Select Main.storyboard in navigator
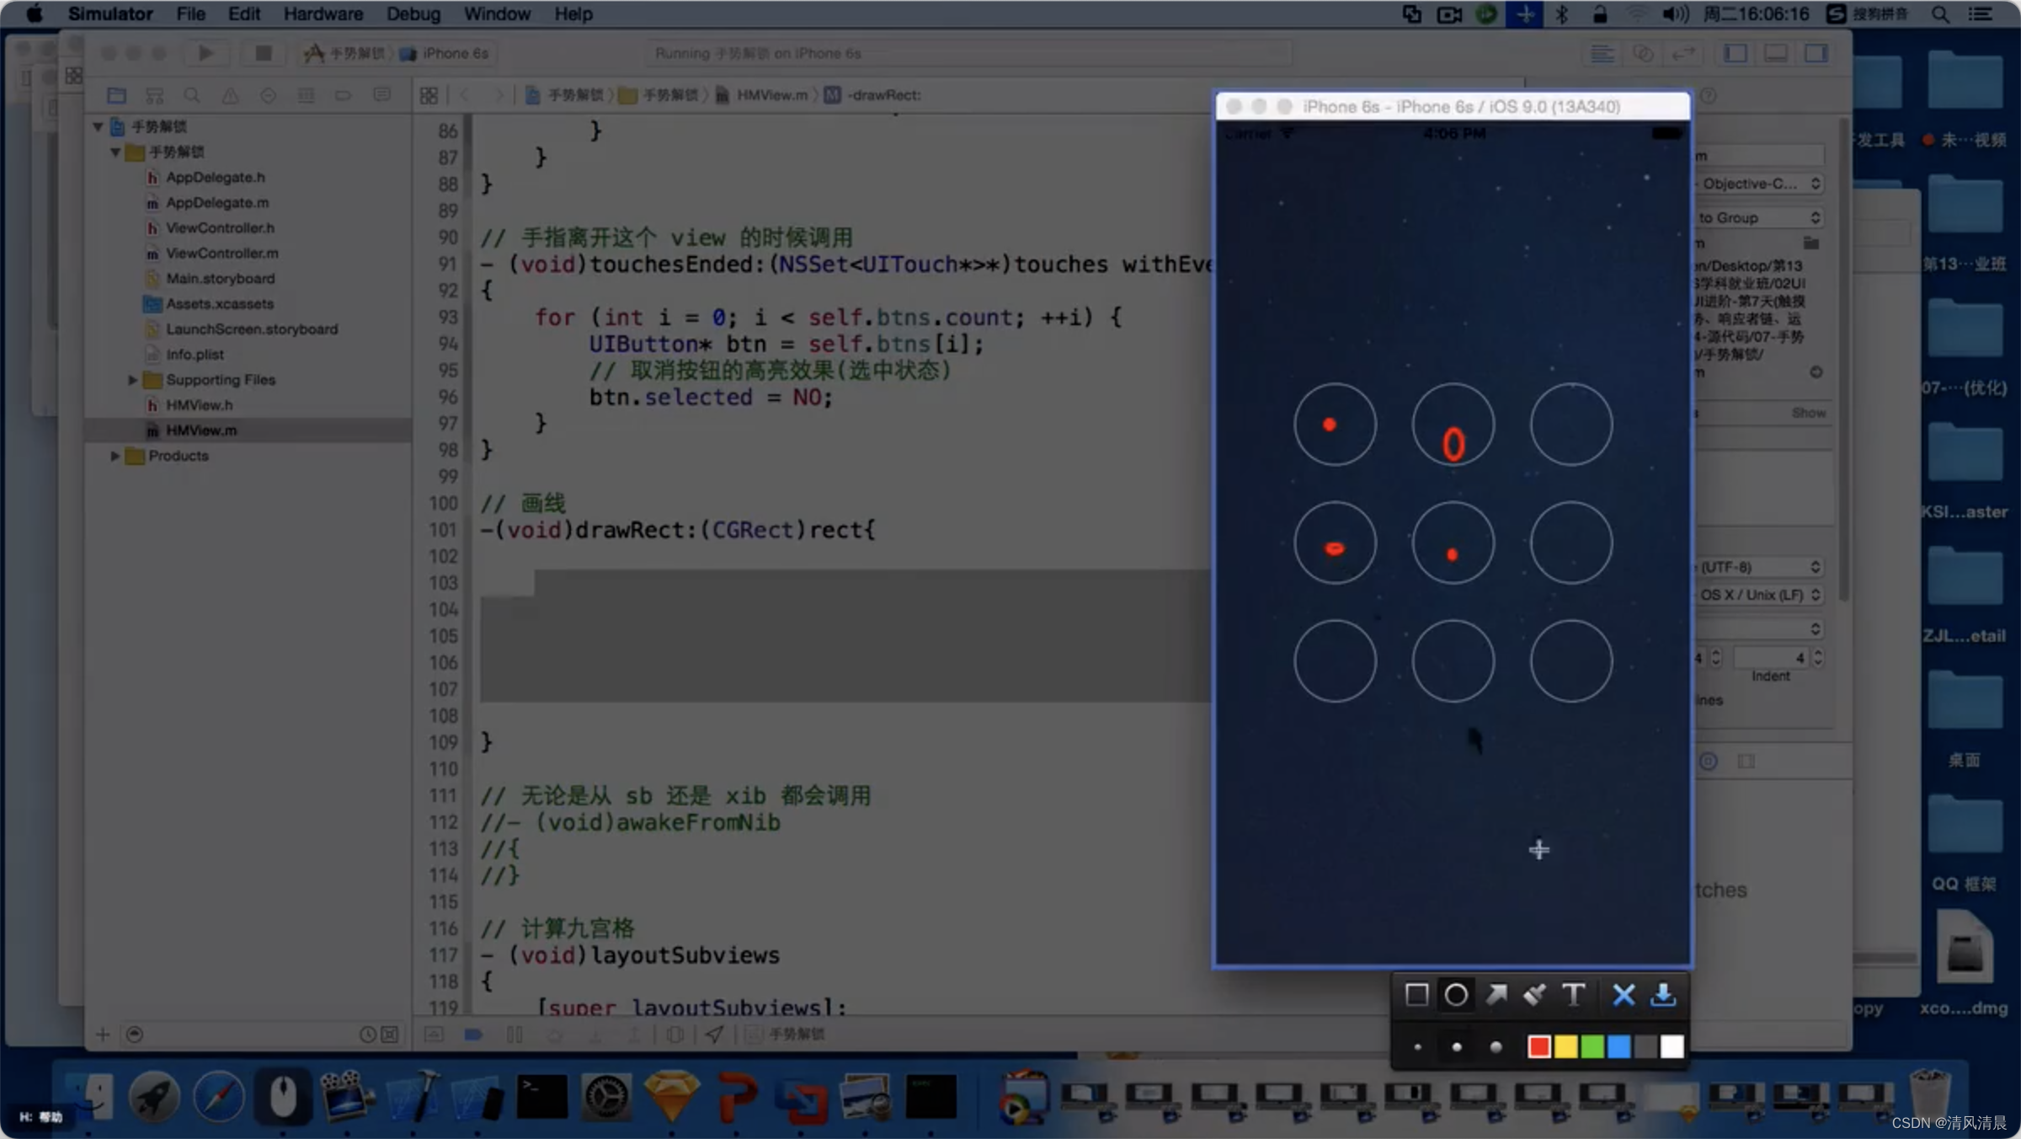This screenshot has width=2021, height=1139. (x=221, y=278)
